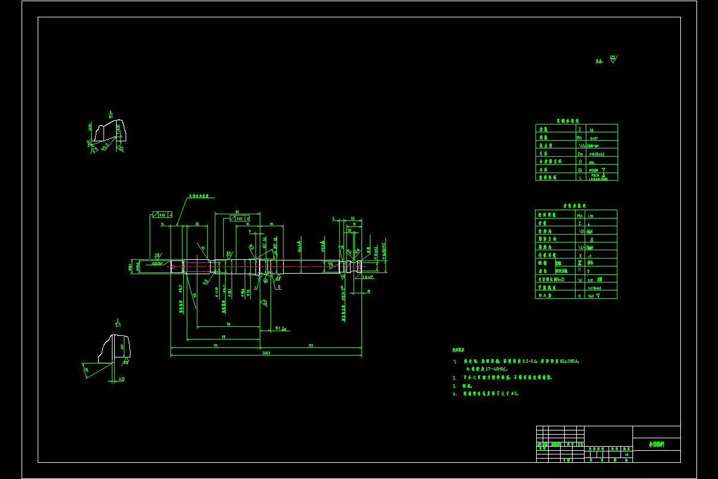Viewport: 718px width, 479px height.
Task: Select the "Di" symbol cell in upper table
Action: [x=580, y=170]
